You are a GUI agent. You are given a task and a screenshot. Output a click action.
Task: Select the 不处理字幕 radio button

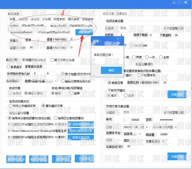coord(146,75)
